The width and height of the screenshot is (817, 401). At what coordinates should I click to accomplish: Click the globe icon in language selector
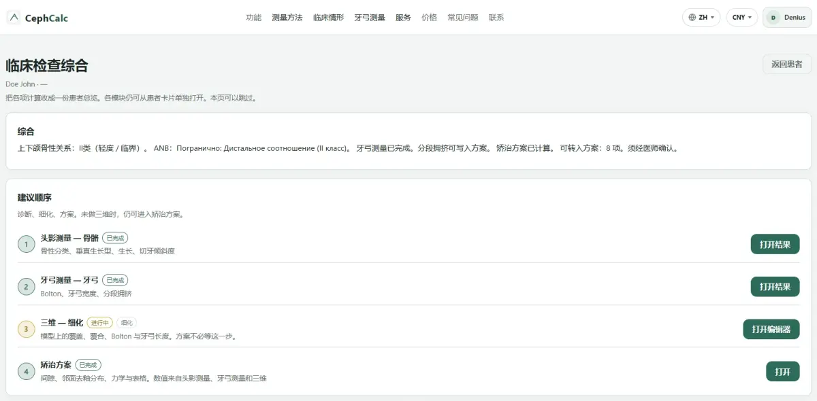click(692, 18)
